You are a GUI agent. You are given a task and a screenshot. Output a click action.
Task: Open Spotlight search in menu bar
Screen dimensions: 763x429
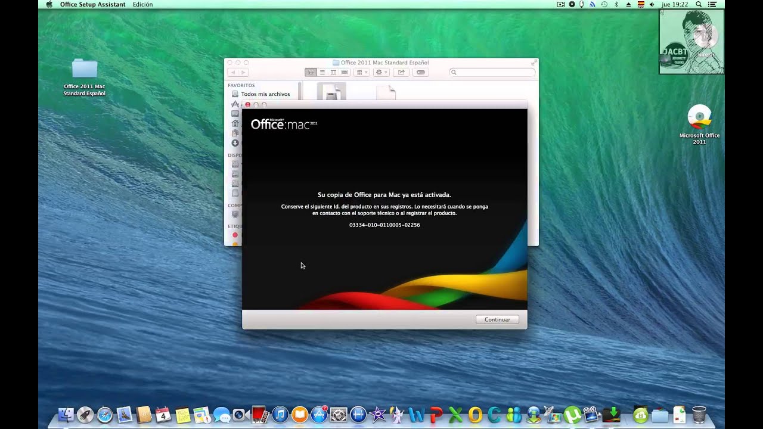[699, 4]
